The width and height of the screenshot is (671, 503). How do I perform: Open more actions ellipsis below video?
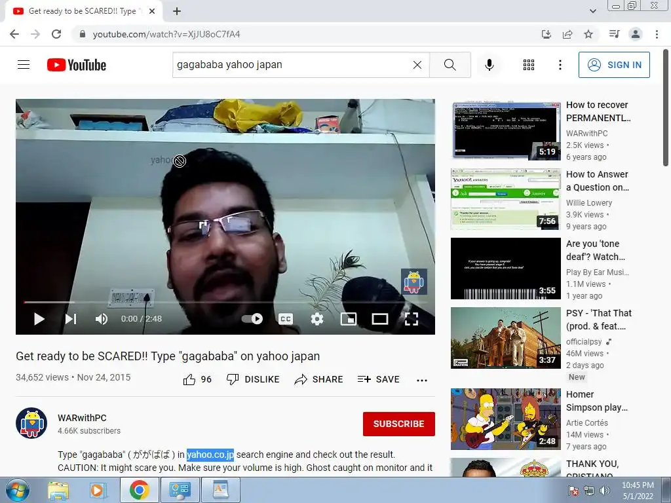click(422, 381)
